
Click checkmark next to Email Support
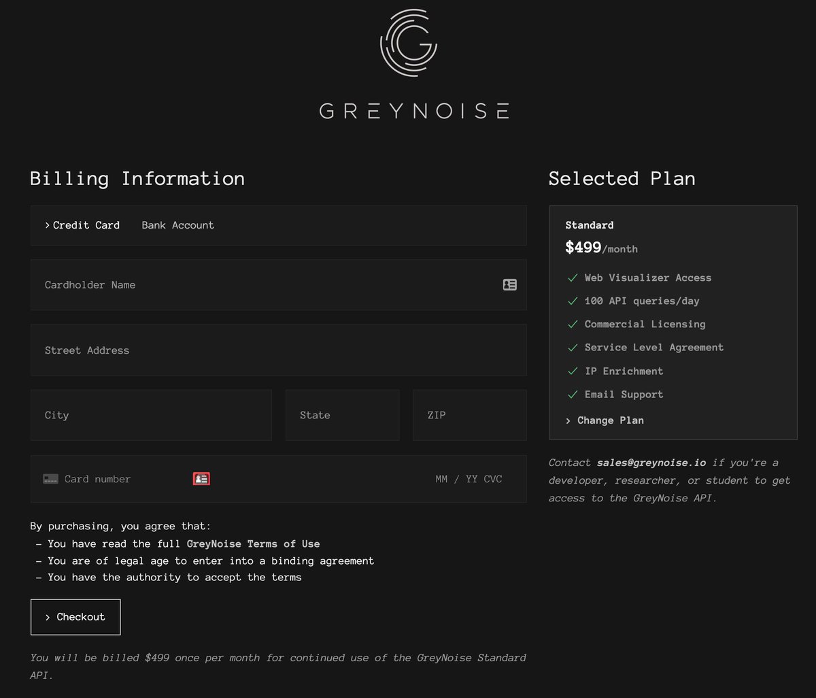tap(572, 394)
